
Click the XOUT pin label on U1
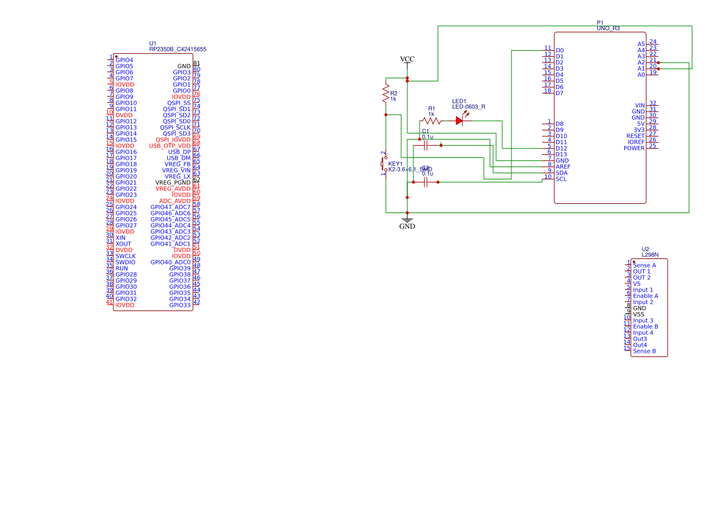[123, 244]
